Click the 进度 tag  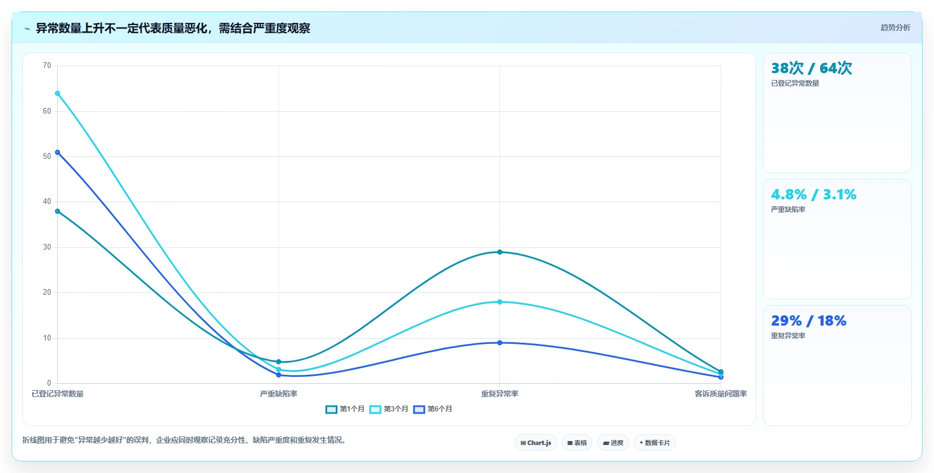[x=613, y=443]
